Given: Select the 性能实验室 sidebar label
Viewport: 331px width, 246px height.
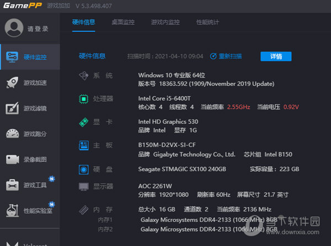Looking at the screenshot, I should pos(38,211).
